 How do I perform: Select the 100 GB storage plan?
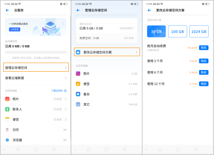click(177, 31)
